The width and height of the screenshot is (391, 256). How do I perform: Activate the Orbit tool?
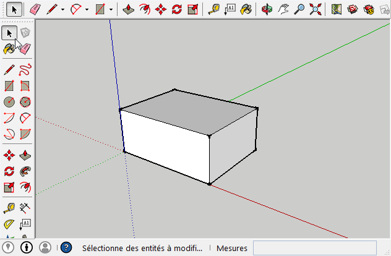(267, 9)
